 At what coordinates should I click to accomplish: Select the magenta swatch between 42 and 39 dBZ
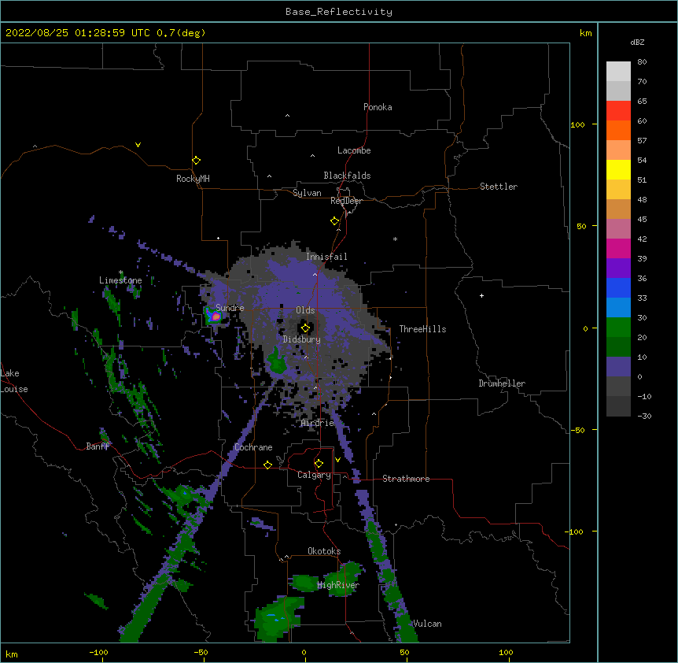(x=618, y=248)
